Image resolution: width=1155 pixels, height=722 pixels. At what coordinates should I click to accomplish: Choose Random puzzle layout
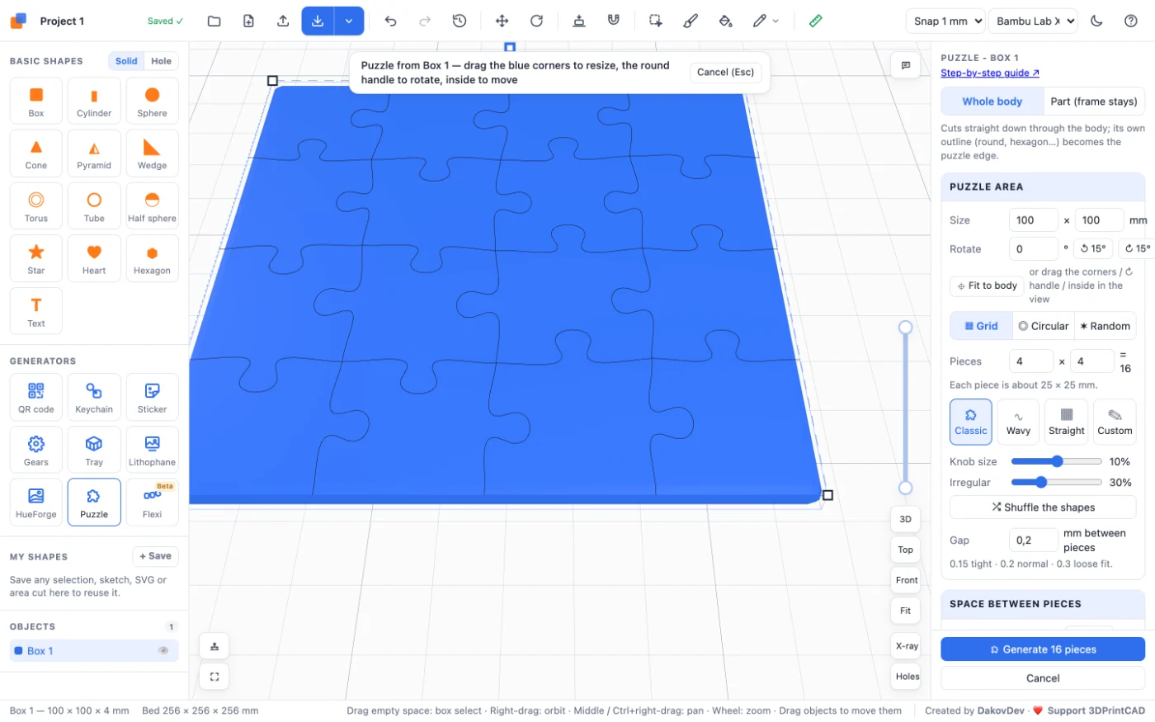tap(1105, 326)
